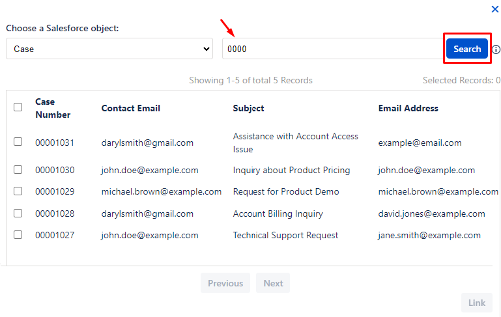Image resolution: width=501 pixels, height=317 pixels.
Task: Click subject Technical Support Request
Action: pyautogui.click(x=285, y=235)
